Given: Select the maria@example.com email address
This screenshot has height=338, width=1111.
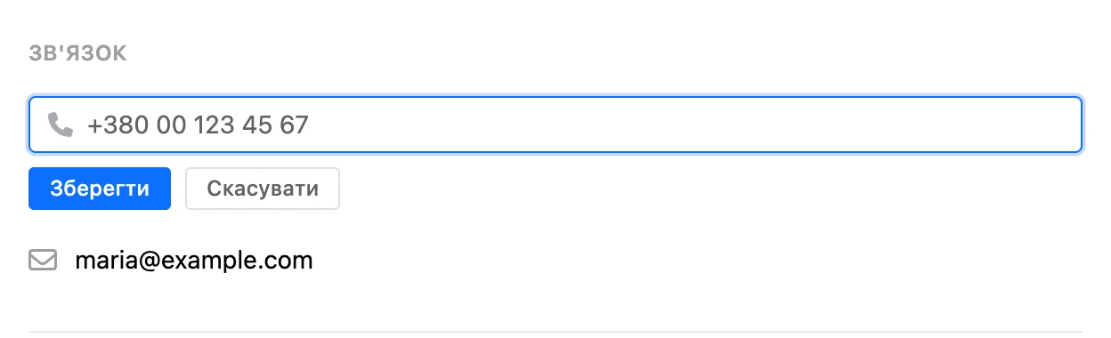Looking at the screenshot, I should tap(194, 261).
